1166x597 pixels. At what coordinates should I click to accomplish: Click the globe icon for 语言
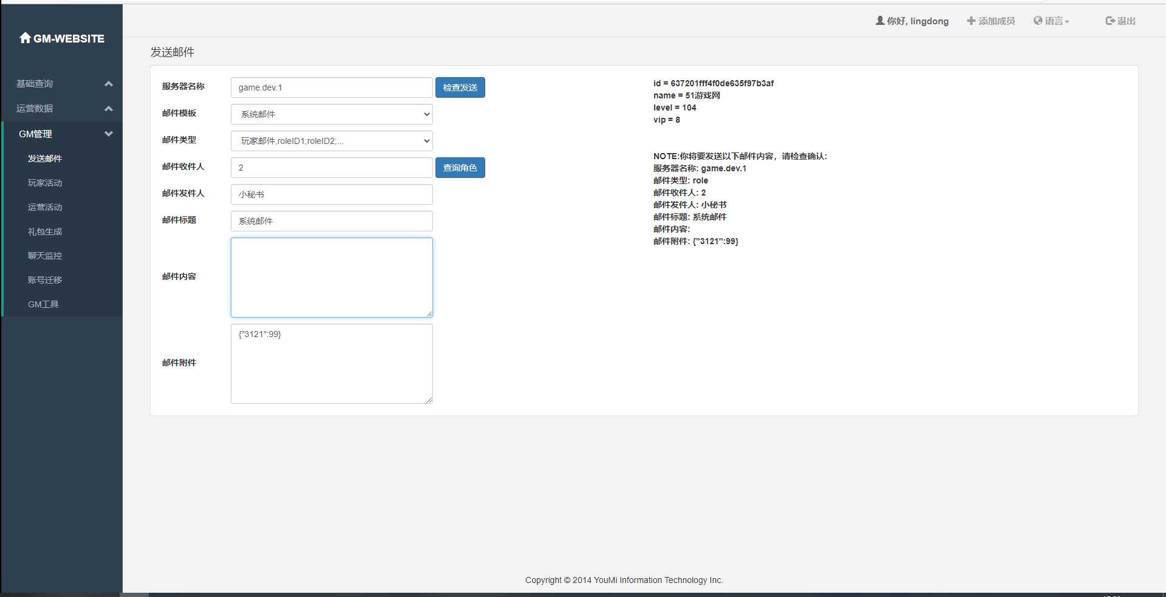click(1038, 21)
